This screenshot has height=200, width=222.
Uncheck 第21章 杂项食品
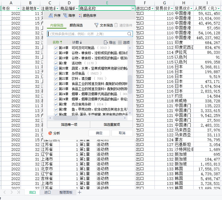point(56,74)
